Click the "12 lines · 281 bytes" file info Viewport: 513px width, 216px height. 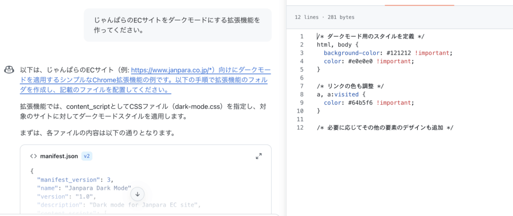click(324, 18)
